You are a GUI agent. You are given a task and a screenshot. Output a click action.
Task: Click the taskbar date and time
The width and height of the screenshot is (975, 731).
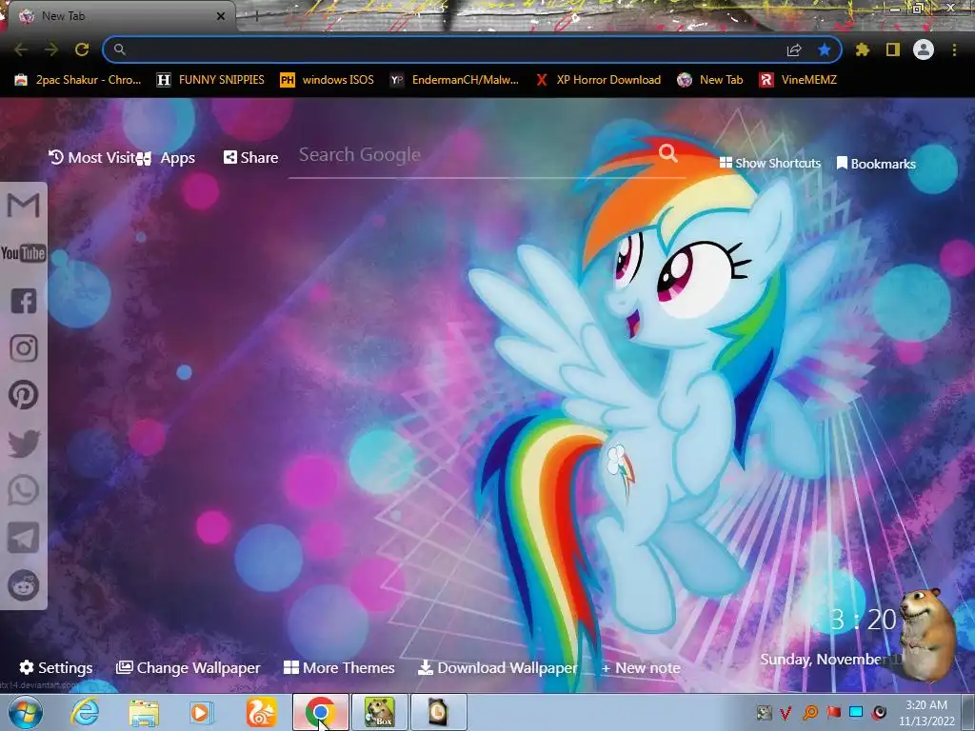(x=926, y=713)
